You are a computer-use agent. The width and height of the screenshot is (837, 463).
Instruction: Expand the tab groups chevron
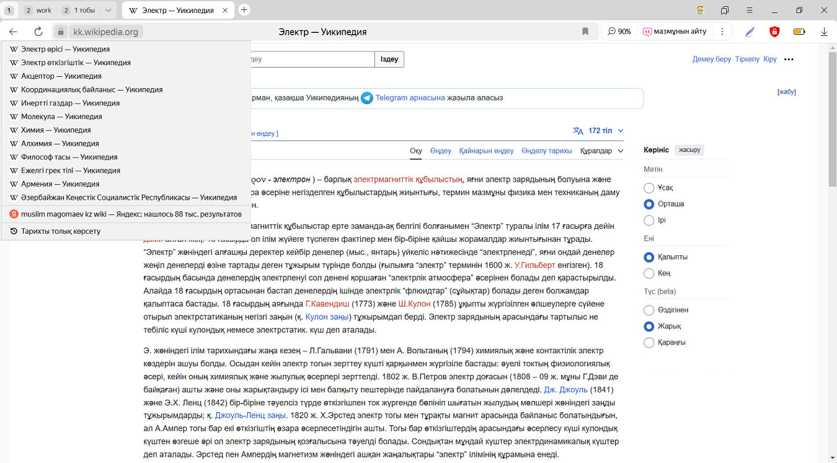(x=108, y=11)
